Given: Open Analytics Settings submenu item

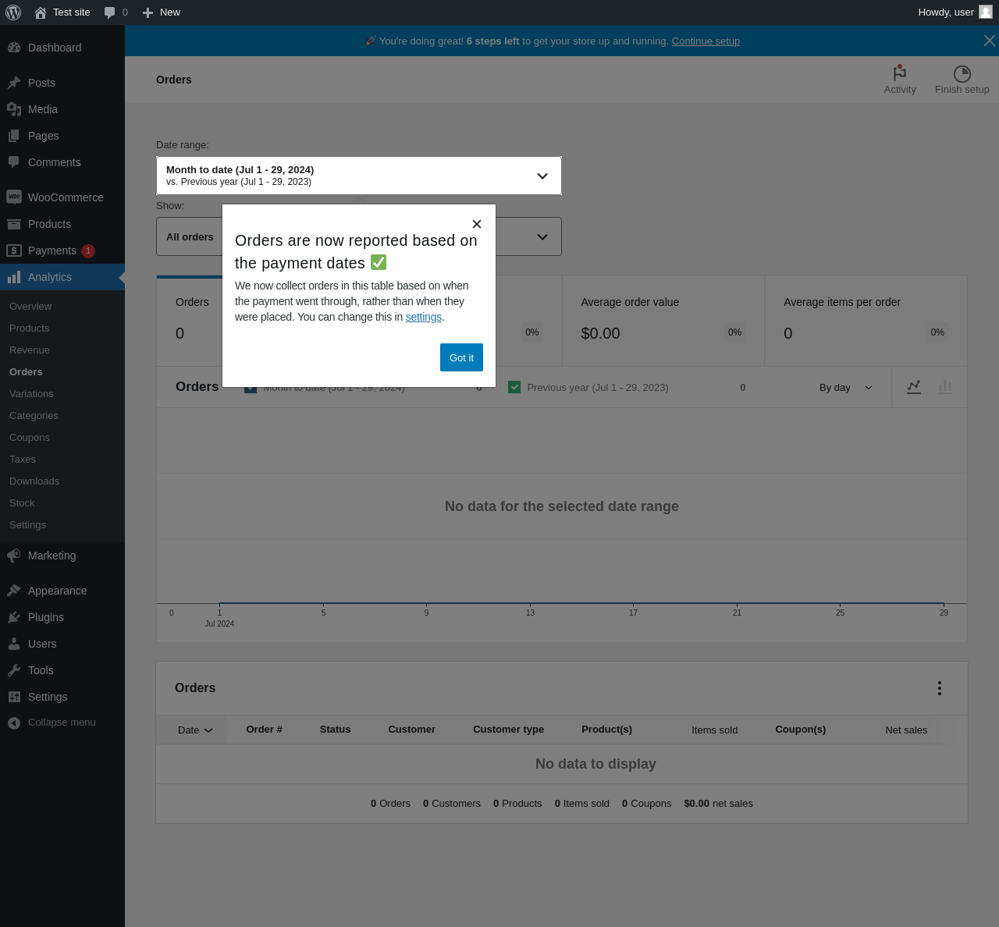Looking at the screenshot, I should pyautogui.click(x=27, y=525).
